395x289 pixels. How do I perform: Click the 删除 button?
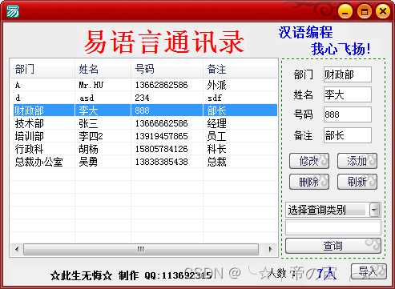[309, 182]
